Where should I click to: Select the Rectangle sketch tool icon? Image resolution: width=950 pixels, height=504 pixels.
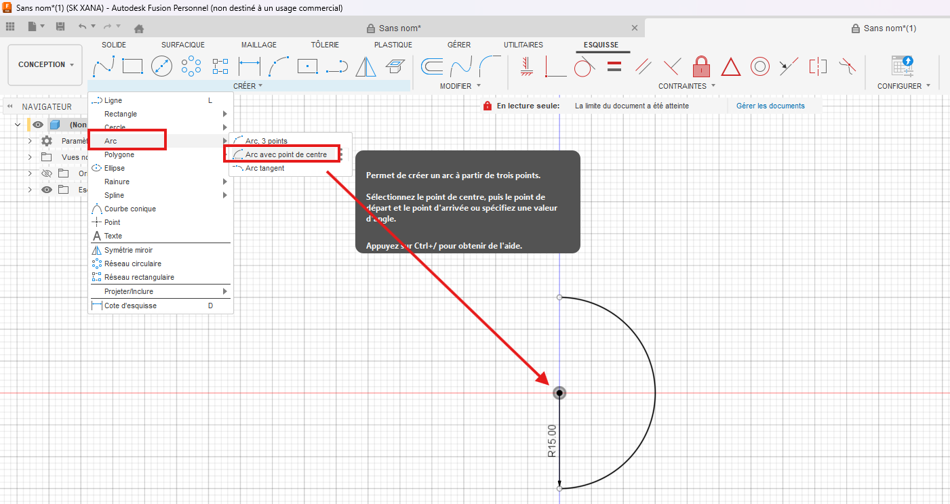[132, 66]
